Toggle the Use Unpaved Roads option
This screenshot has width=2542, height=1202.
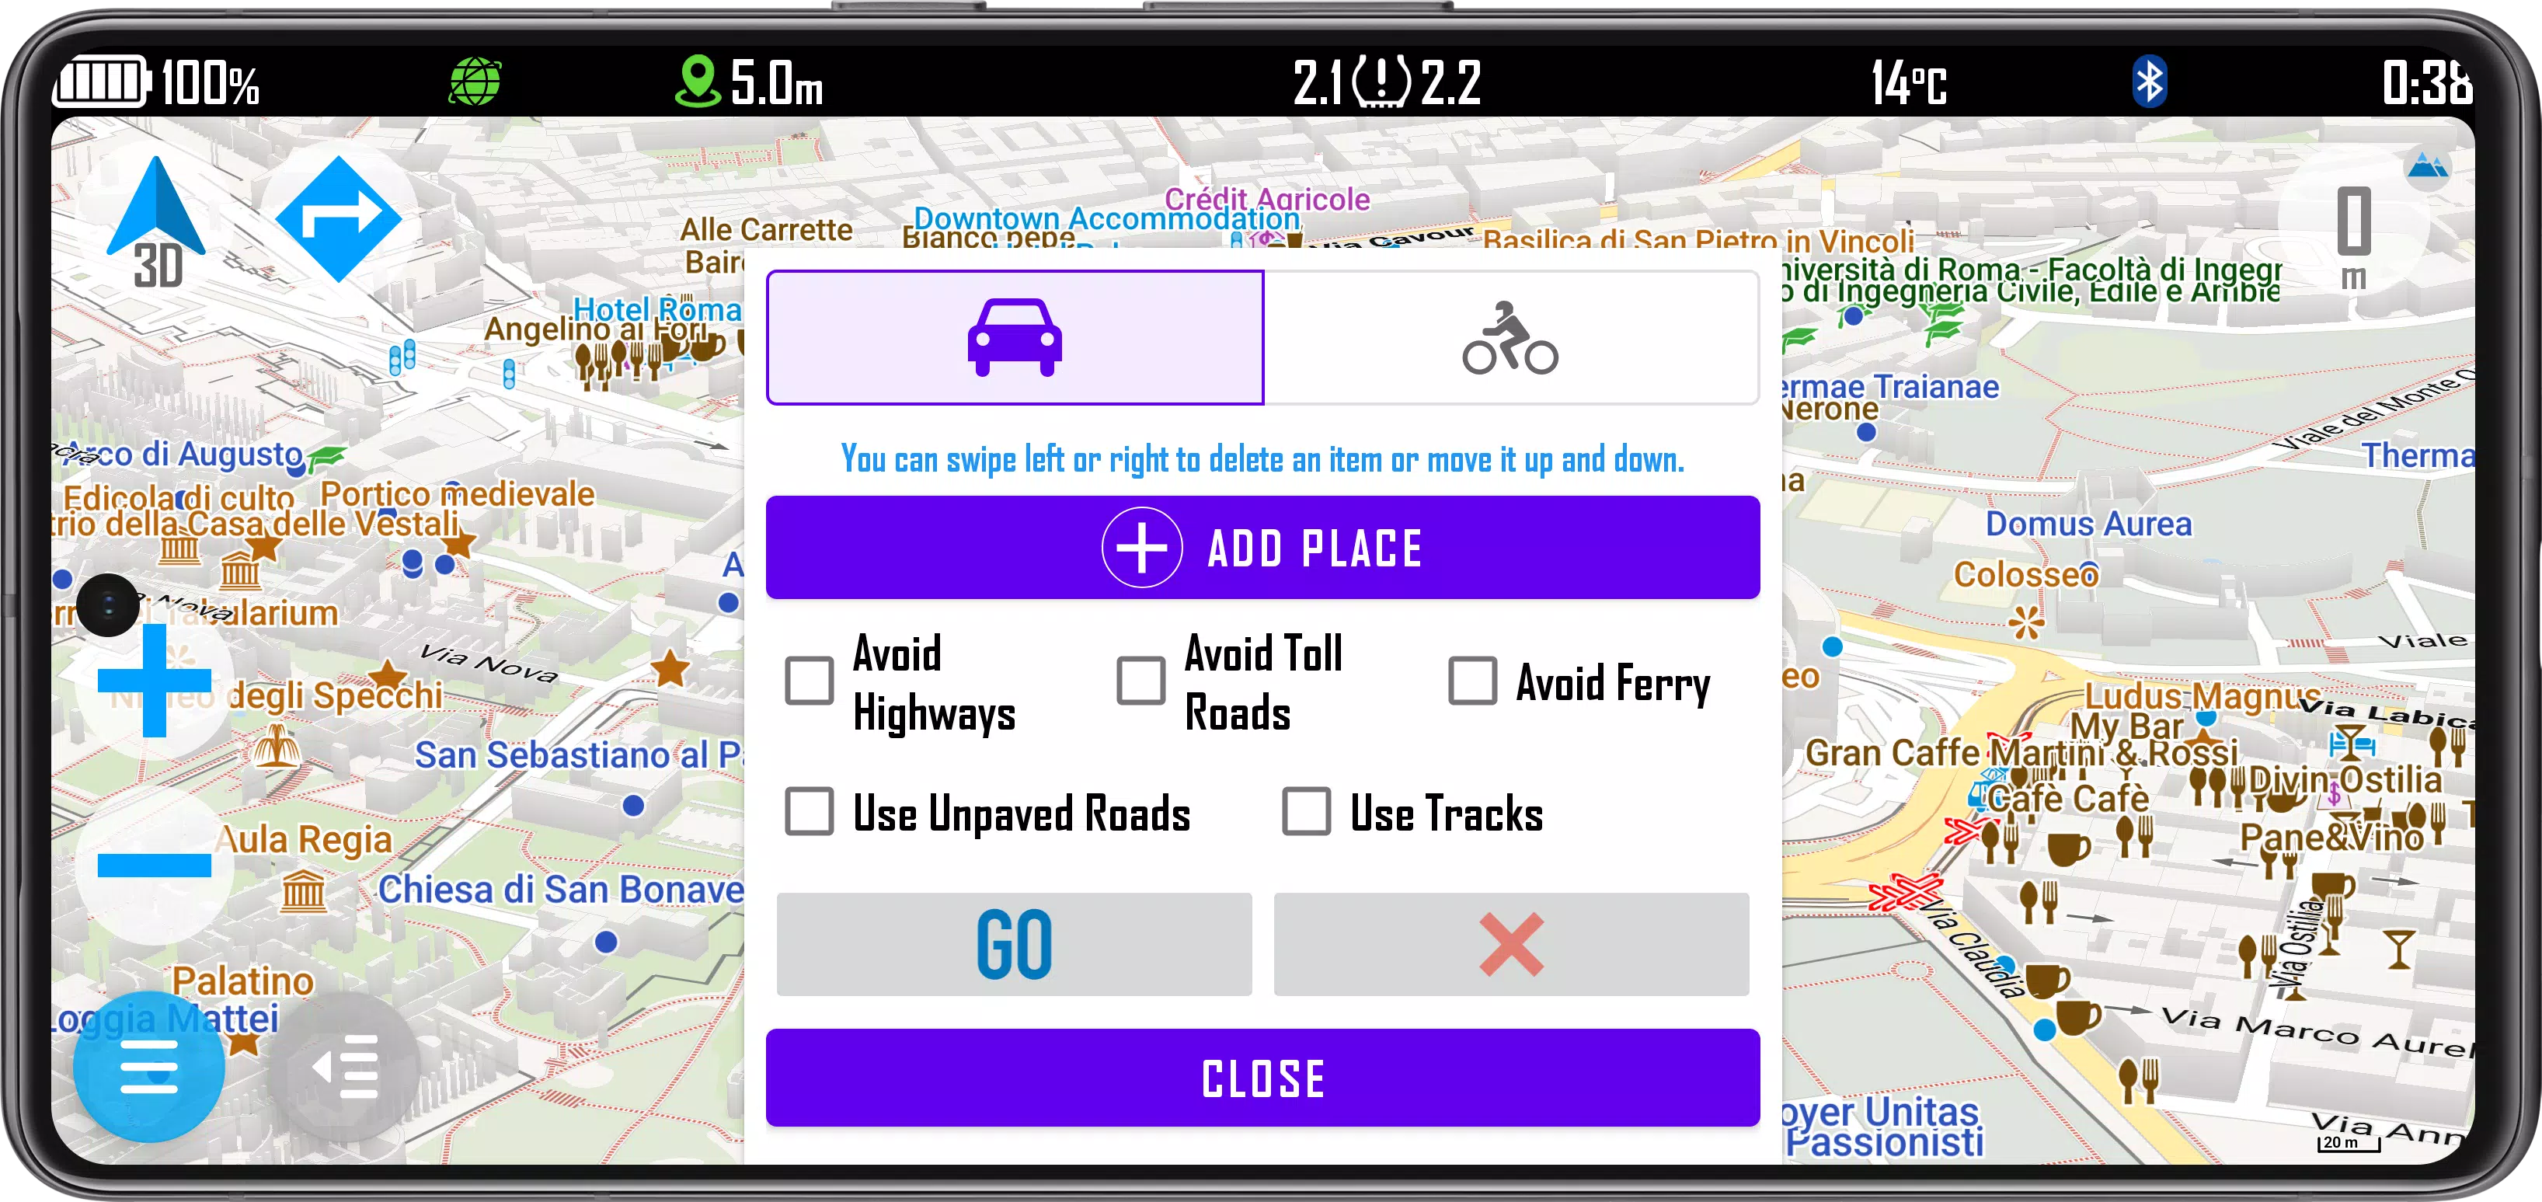[x=810, y=813]
